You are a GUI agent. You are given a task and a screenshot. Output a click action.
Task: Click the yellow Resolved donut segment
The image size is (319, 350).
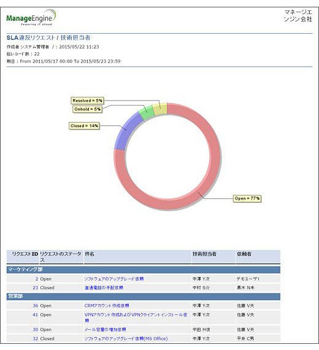pos(160,109)
